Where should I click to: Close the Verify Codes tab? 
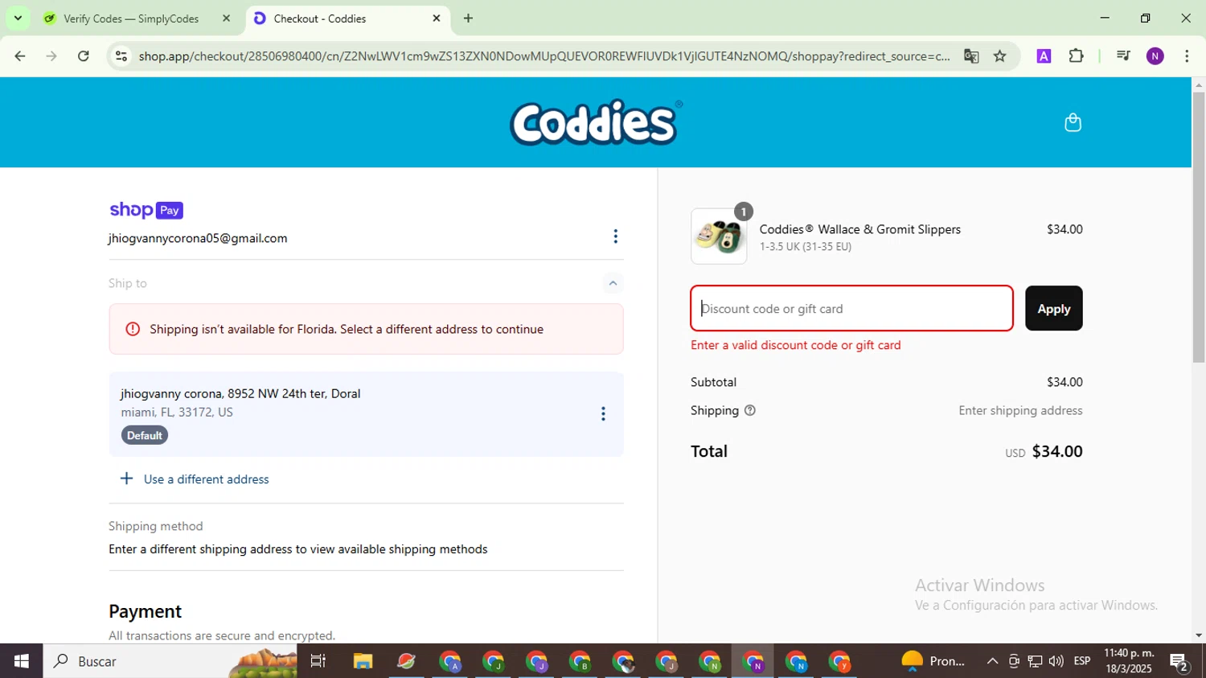pos(227,18)
